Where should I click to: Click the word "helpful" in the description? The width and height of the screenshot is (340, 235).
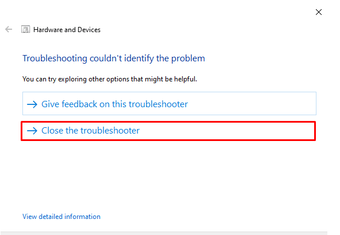(x=186, y=79)
